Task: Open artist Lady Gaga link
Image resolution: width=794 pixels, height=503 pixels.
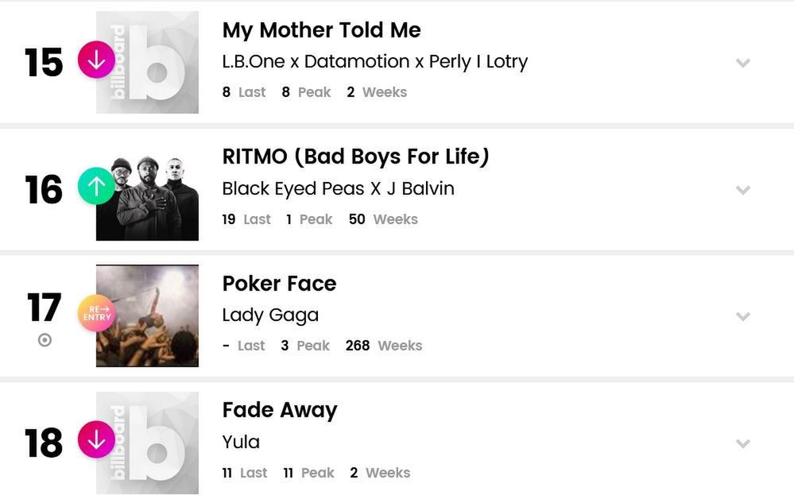Action: (x=270, y=315)
